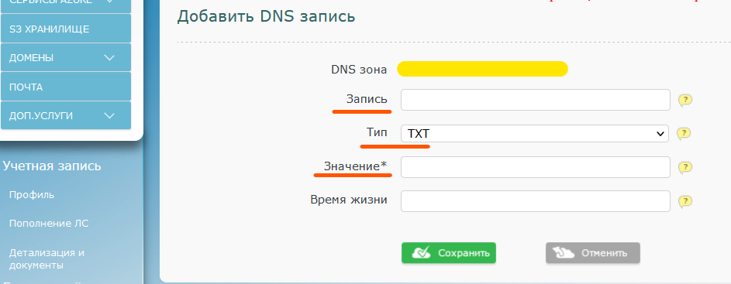Expand the ДОМЕНЫ sidebar section
The height and width of the screenshot is (284, 731).
(109, 58)
